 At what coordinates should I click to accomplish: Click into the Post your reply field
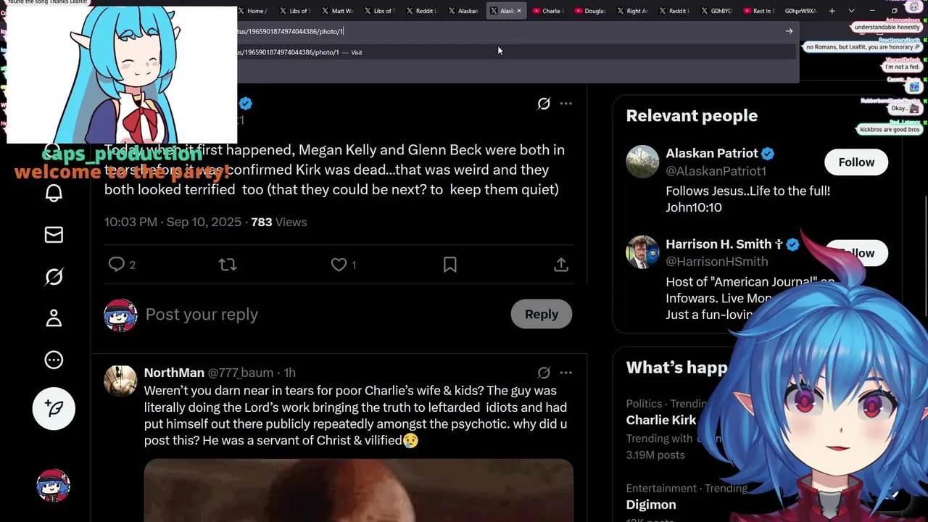point(323,314)
